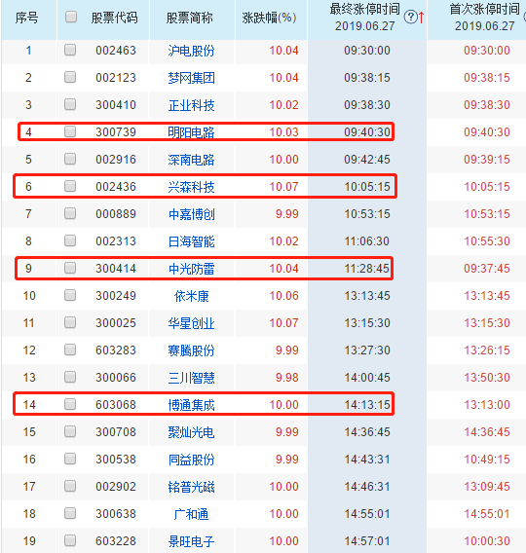This screenshot has height=553, width=526.
Task: Click the 景旺电子 stock name
Action: click(x=191, y=541)
